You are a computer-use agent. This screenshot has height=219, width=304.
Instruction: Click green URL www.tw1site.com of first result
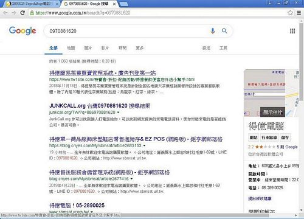click(x=122, y=79)
